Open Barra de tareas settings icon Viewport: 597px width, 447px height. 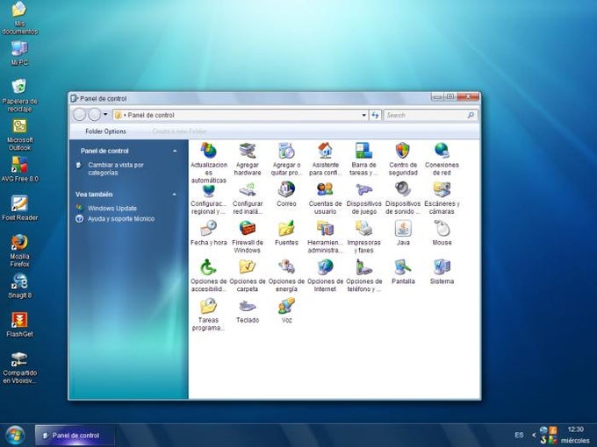click(x=364, y=151)
